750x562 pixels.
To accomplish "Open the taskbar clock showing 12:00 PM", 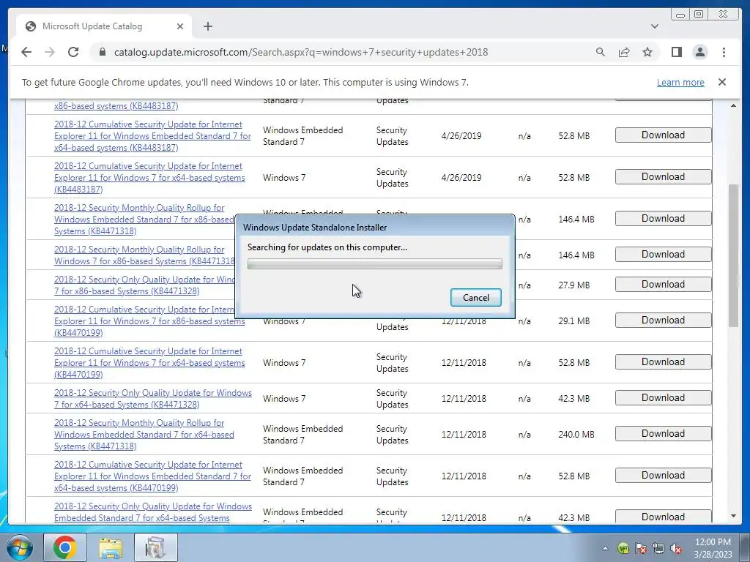I will coord(713,548).
